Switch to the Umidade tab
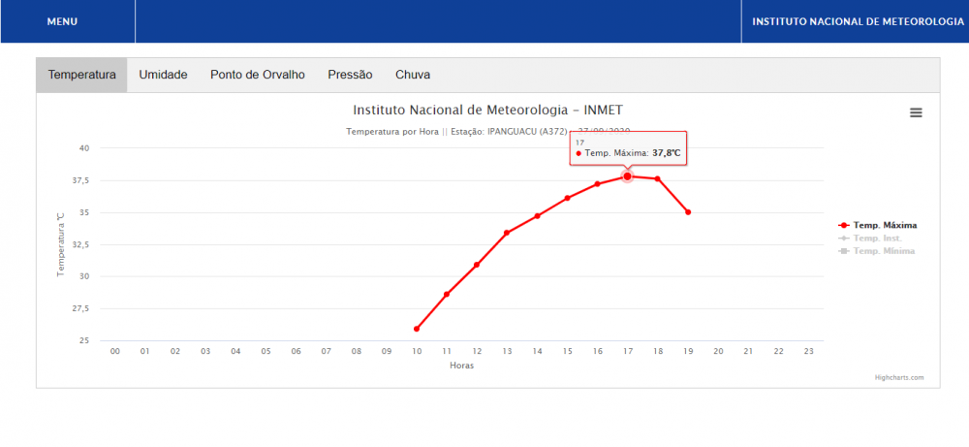The image size is (969, 447). point(163,75)
